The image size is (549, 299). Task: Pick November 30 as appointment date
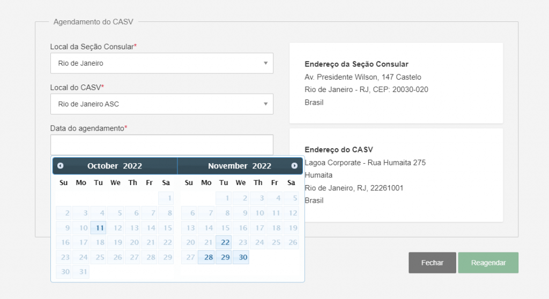[241, 257]
